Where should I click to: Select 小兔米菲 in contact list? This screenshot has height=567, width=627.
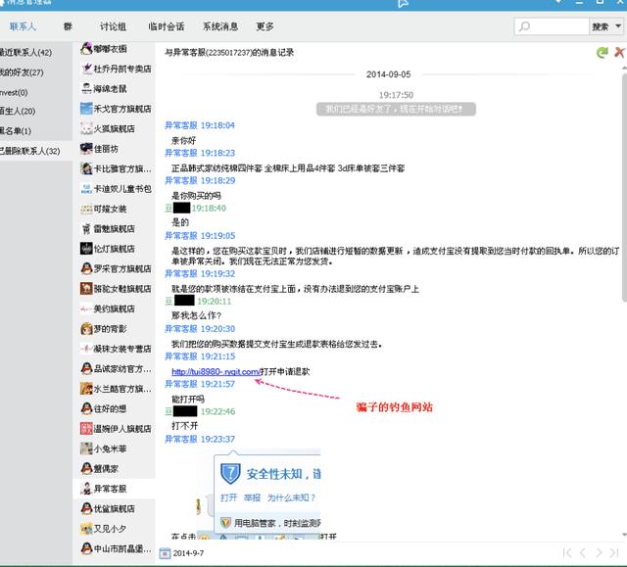[x=114, y=449]
